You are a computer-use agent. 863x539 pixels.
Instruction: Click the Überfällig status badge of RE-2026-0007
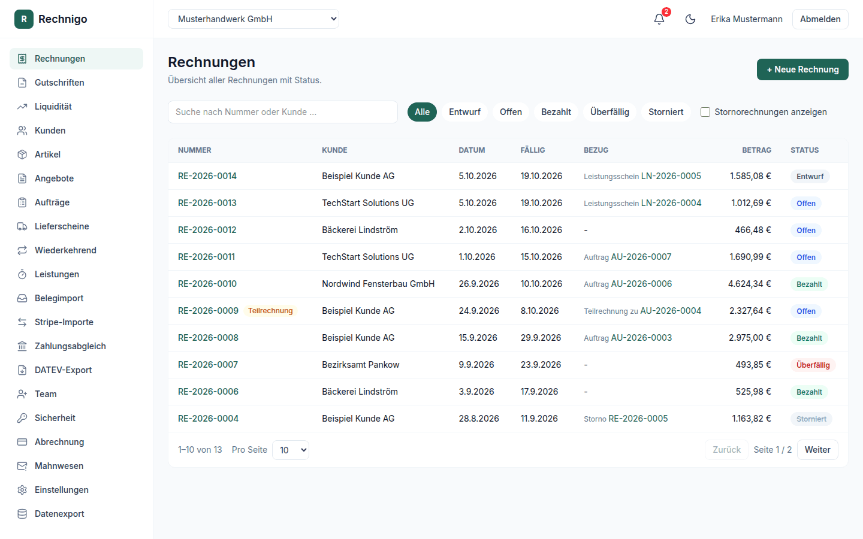pyautogui.click(x=813, y=365)
